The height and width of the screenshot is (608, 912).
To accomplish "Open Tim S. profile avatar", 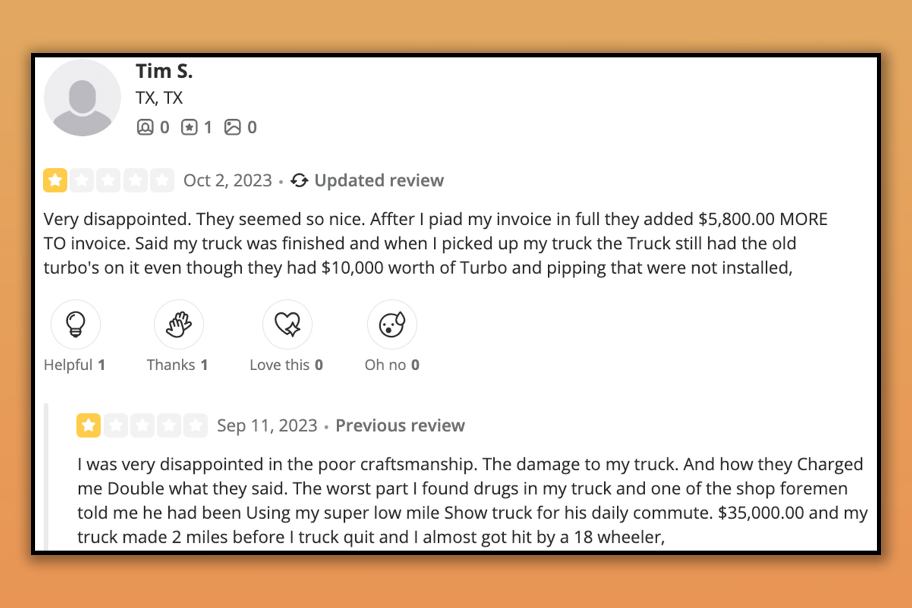I will pyautogui.click(x=82, y=97).
